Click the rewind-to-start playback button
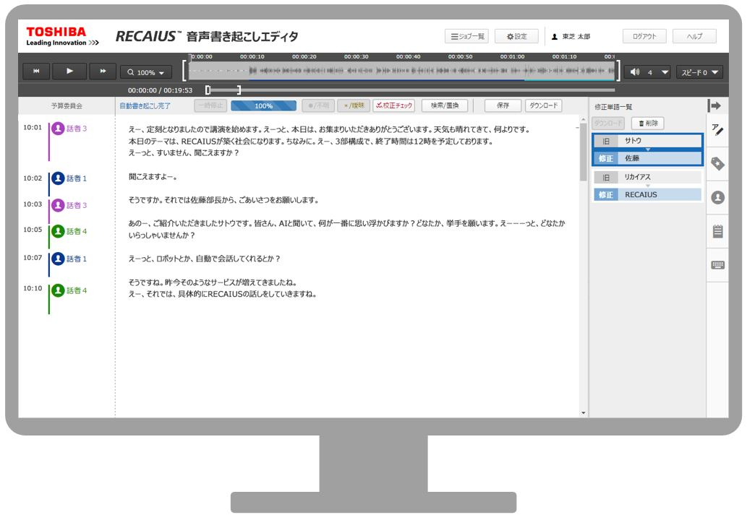 (x=36, y=71)
